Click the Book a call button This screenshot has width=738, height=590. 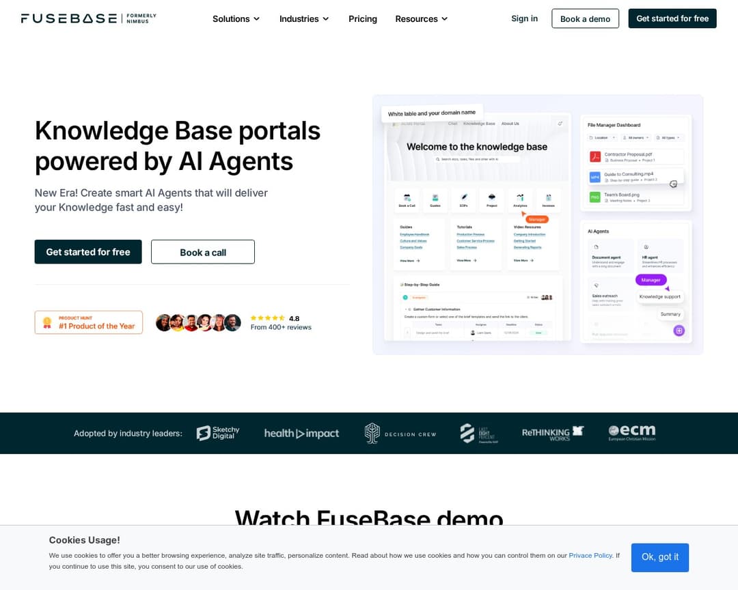[203, 252]
